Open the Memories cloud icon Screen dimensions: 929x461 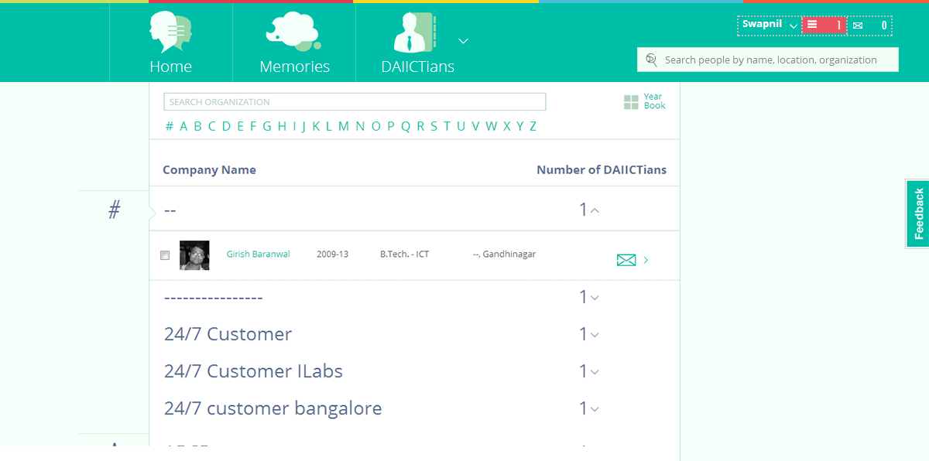pos(293,32)
